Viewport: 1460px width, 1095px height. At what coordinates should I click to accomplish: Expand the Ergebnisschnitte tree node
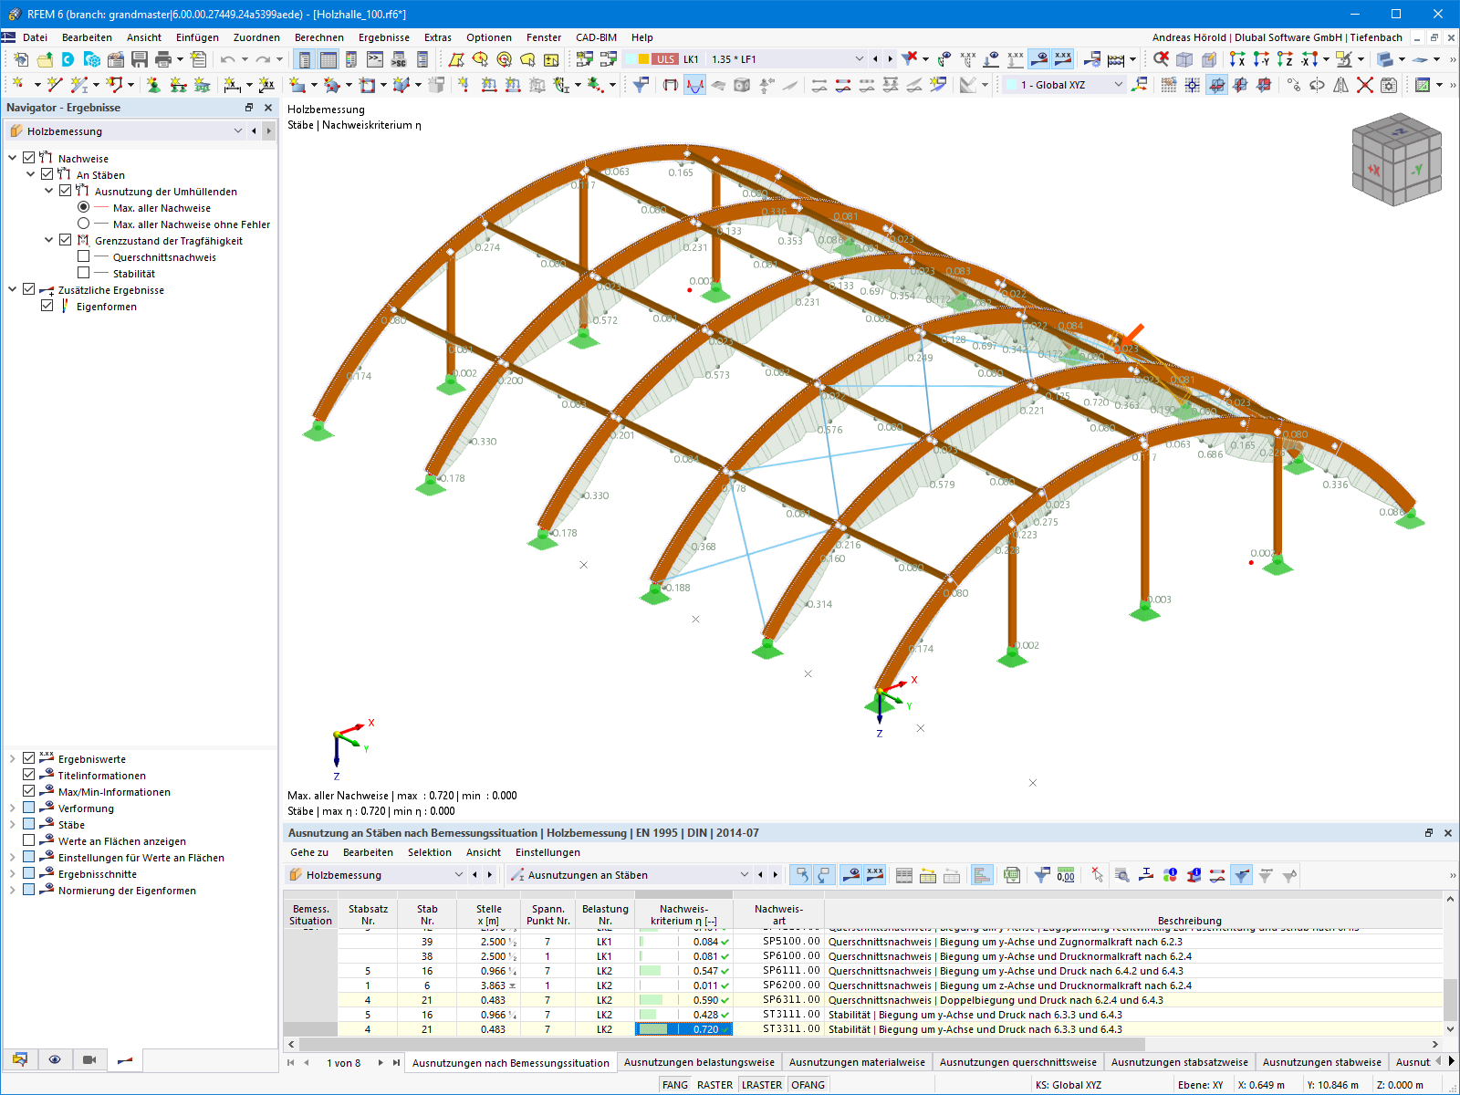[x=12, y=873]
